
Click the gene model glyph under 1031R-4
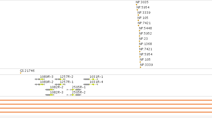click(90, 84)
